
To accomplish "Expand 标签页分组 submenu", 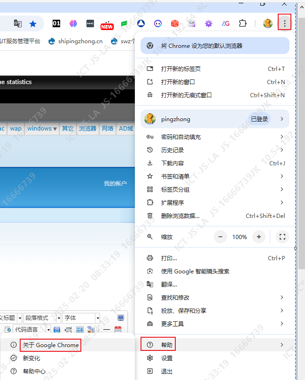I will [215, 189].
